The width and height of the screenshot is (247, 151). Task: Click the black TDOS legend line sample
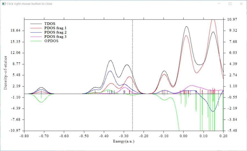36,24
